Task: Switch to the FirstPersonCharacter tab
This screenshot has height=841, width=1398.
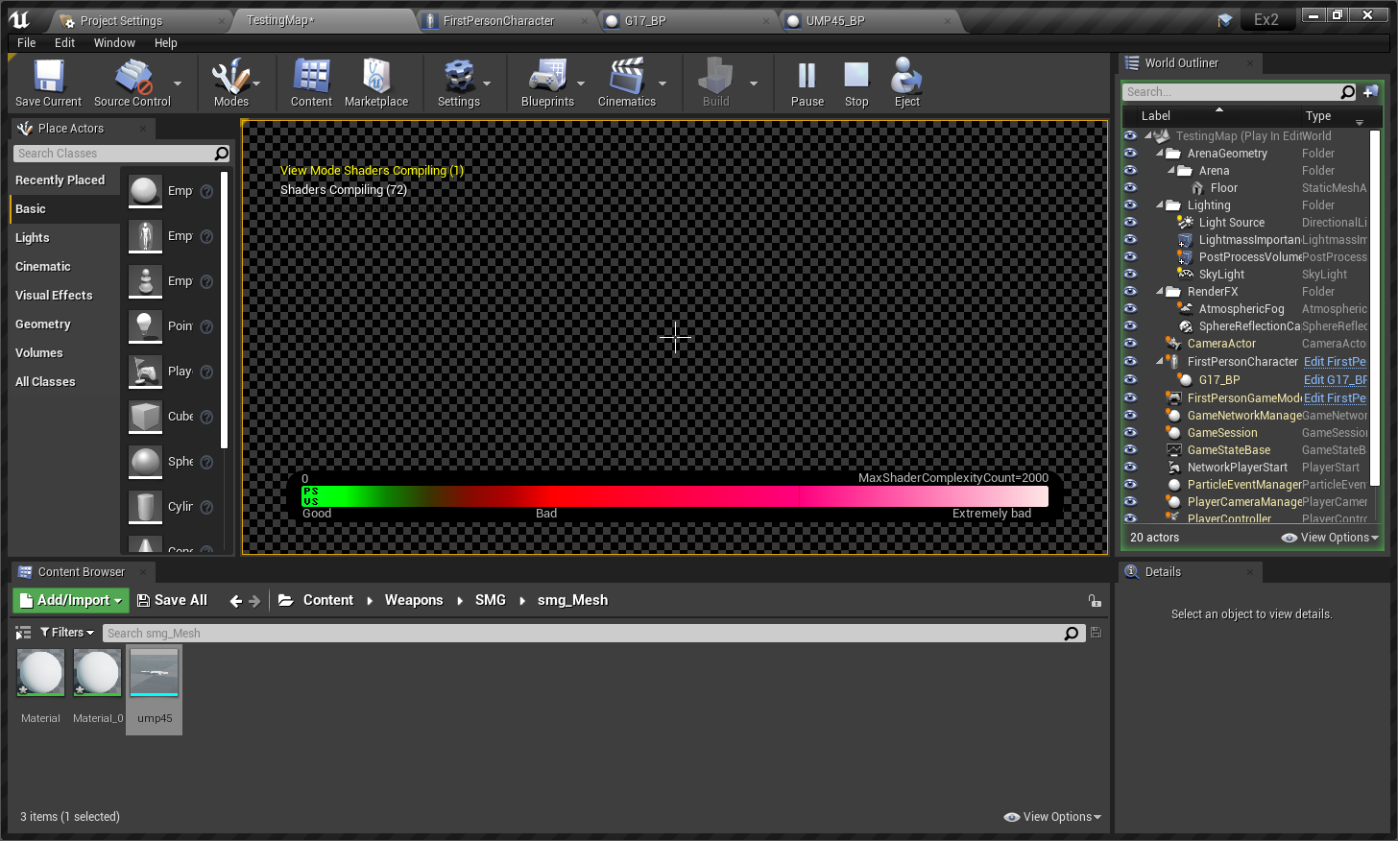Action: [x=498, y=21]
